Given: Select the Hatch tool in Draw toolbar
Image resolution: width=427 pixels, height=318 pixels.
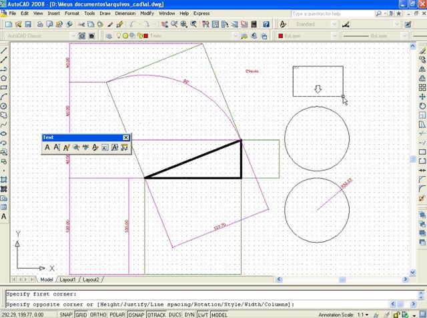Looking at the screenshot, I should click(4, 179).
